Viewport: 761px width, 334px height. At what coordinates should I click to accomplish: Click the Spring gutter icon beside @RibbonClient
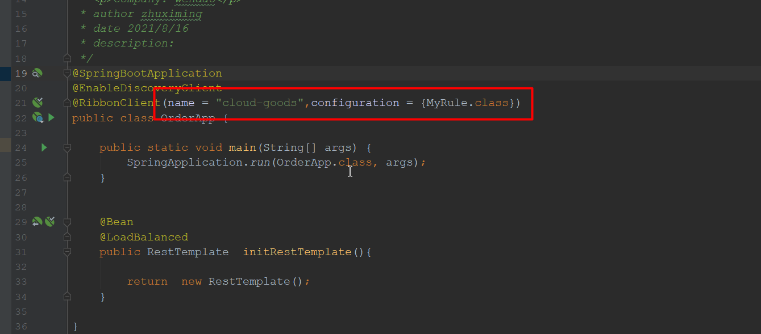[x=38, y=103]
